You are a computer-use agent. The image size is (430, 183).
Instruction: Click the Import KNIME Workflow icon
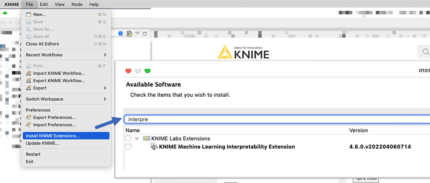[x=29, y=73]
